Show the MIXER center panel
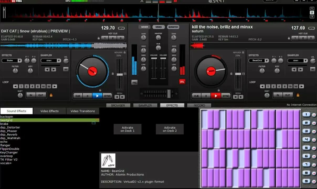The image size is (317, 189). click(145, 27)
